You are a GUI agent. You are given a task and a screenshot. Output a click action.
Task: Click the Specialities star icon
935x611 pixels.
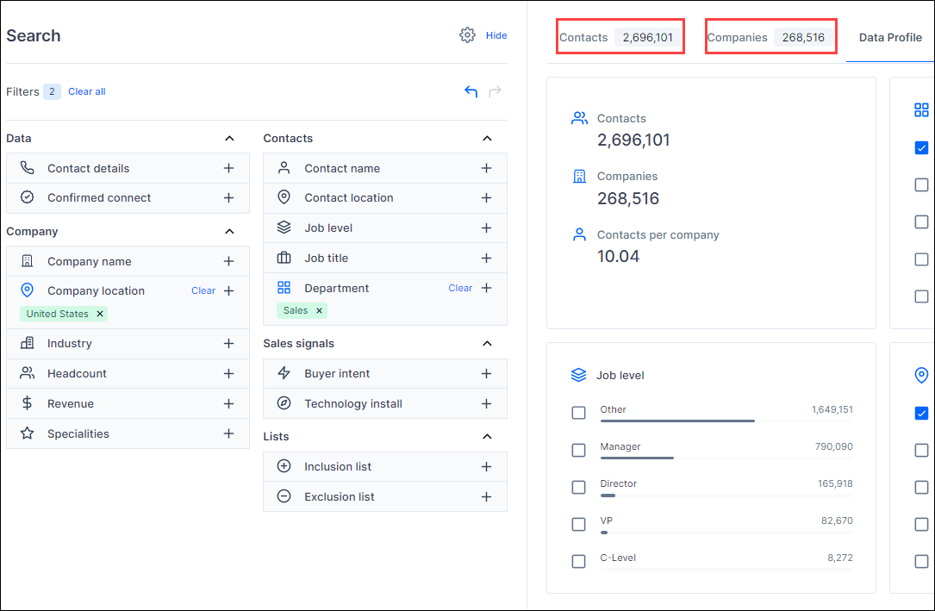pos(28,433)
